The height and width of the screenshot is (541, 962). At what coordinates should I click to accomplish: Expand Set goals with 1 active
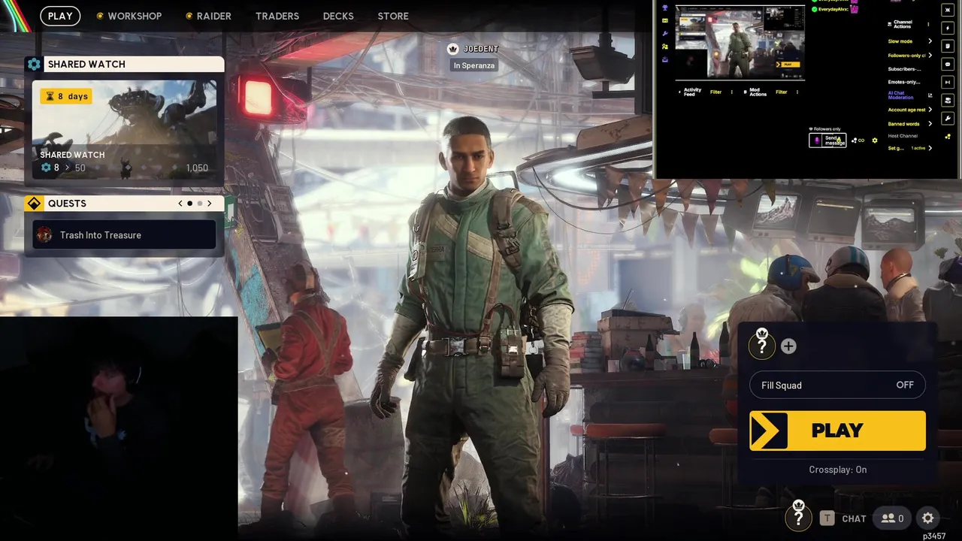(x=910, y=148)
